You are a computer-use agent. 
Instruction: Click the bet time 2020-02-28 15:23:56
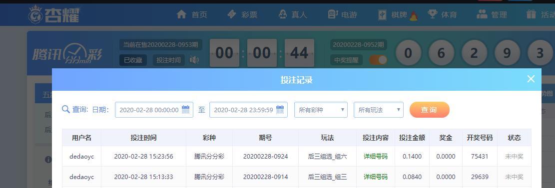click(144, 156)
